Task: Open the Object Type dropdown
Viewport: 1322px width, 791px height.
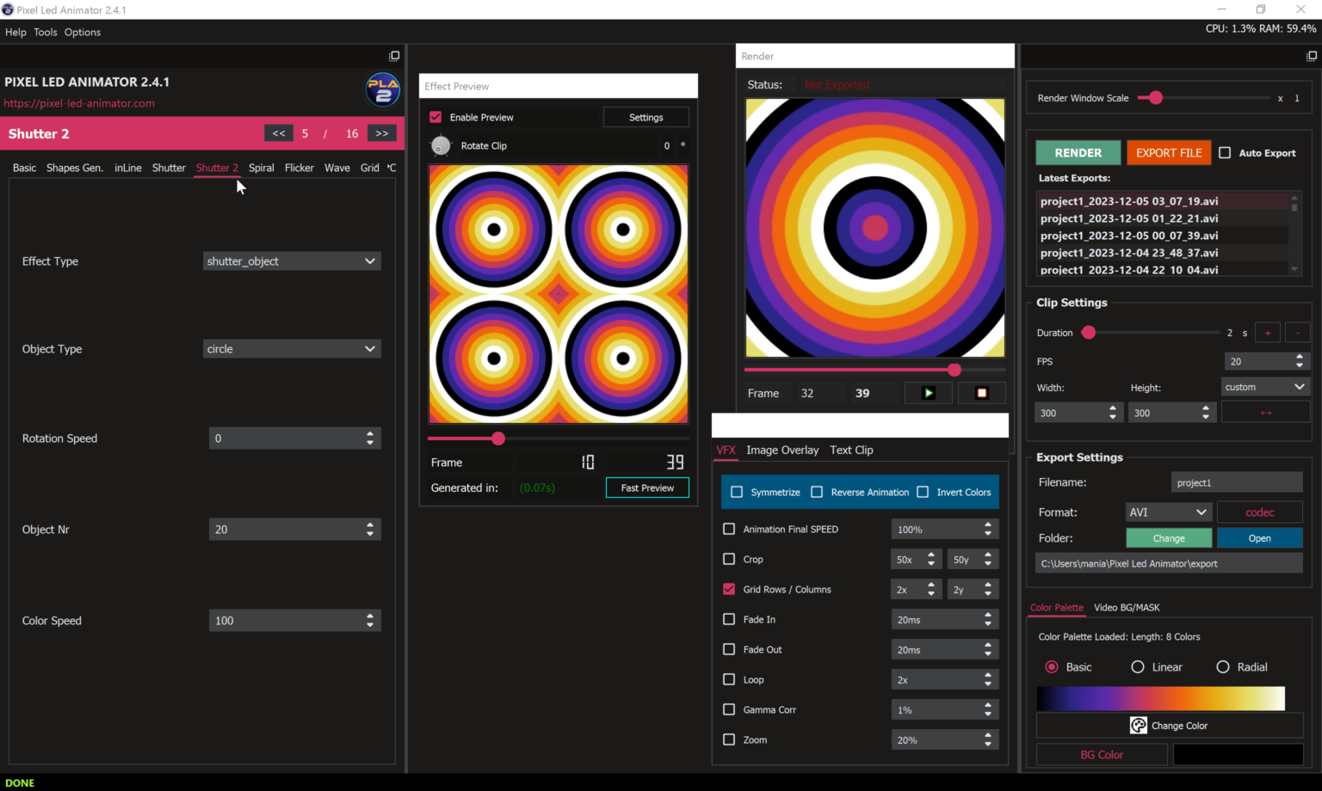Action: coord(292,348)
